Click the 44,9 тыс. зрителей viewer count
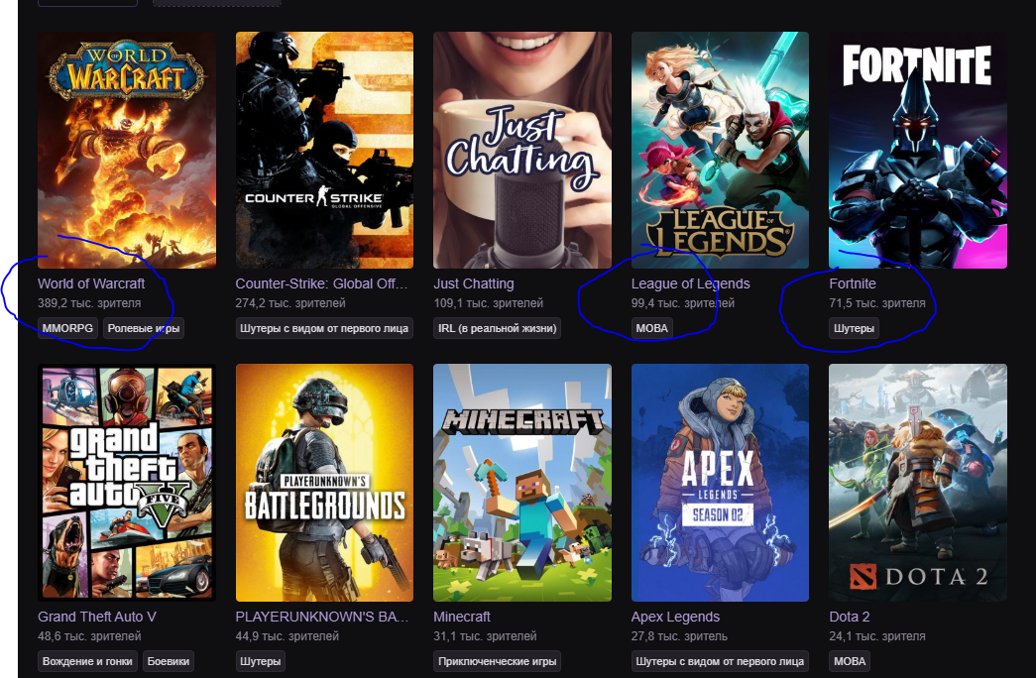This screenshot has height=678, width=1036. point(287,636)
